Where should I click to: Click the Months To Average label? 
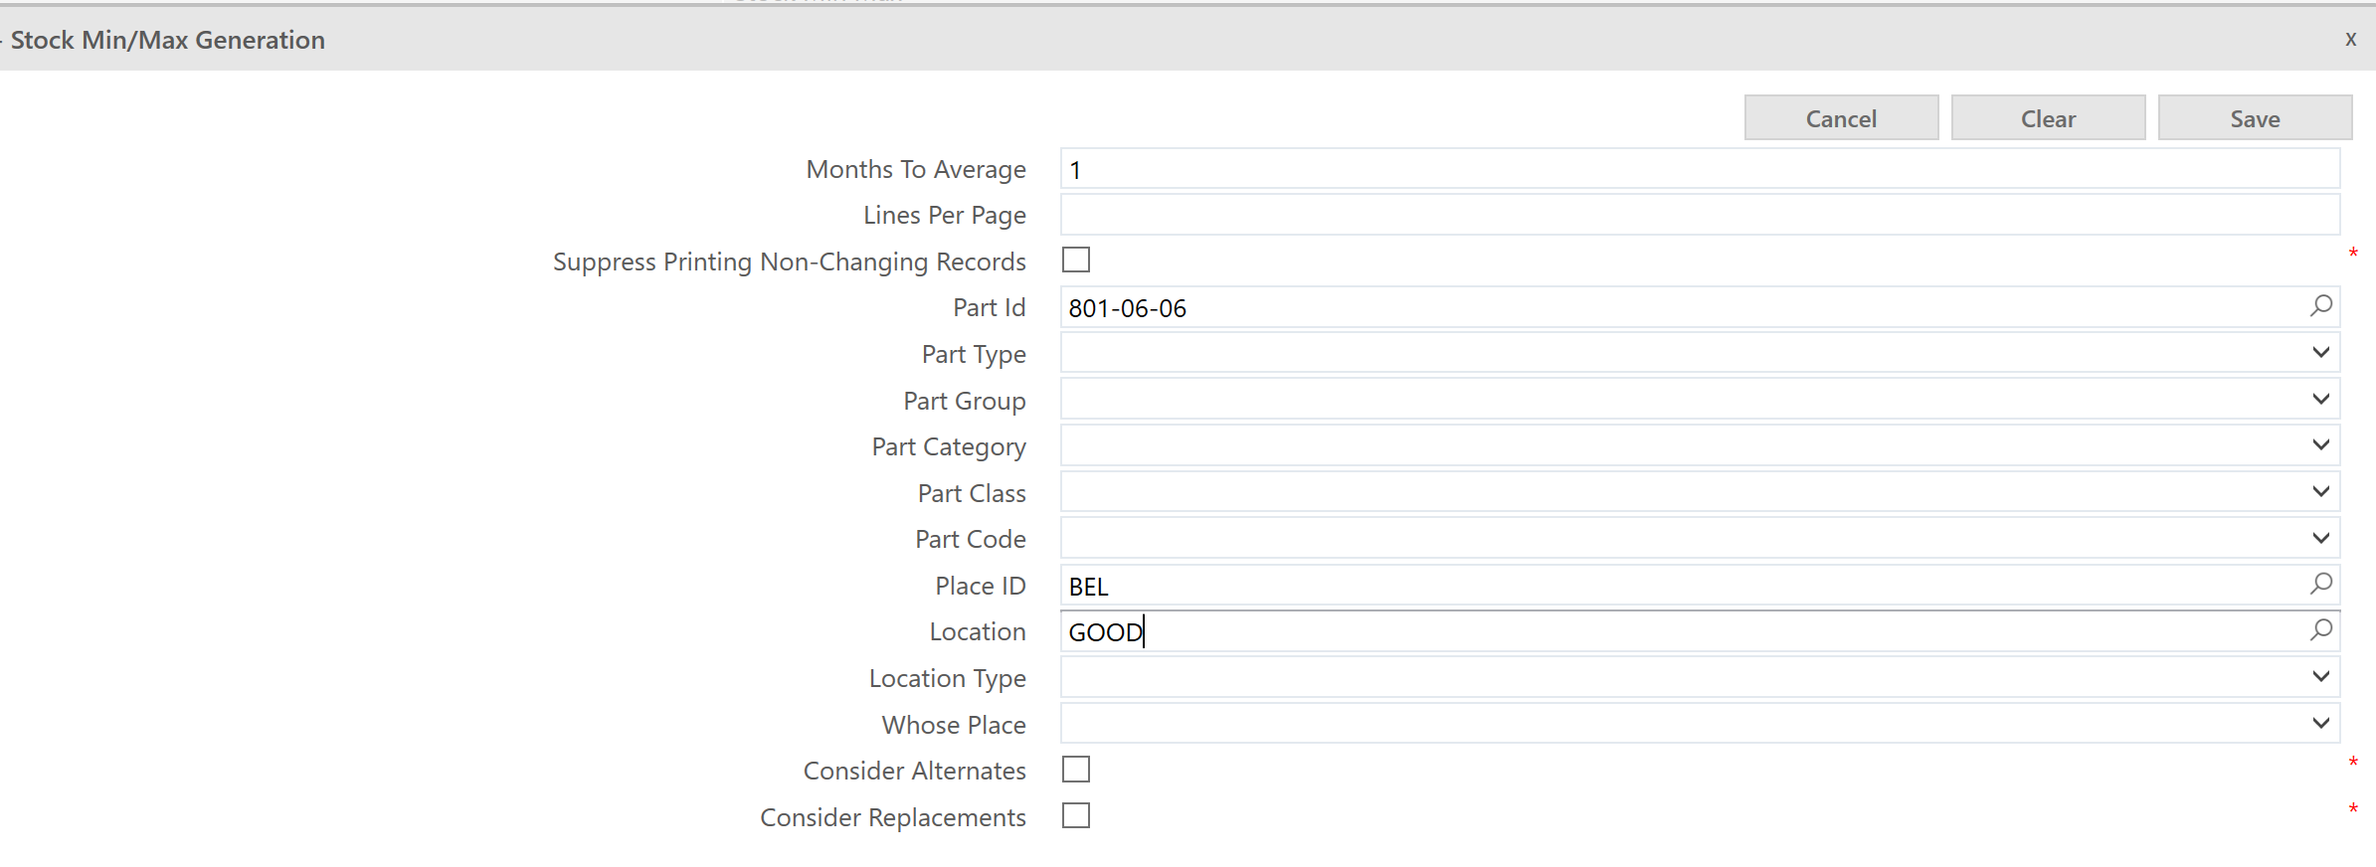coord(916,170)
